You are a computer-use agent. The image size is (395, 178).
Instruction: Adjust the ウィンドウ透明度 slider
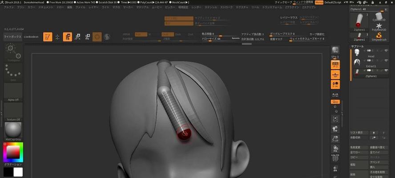(x=303, y=2)
